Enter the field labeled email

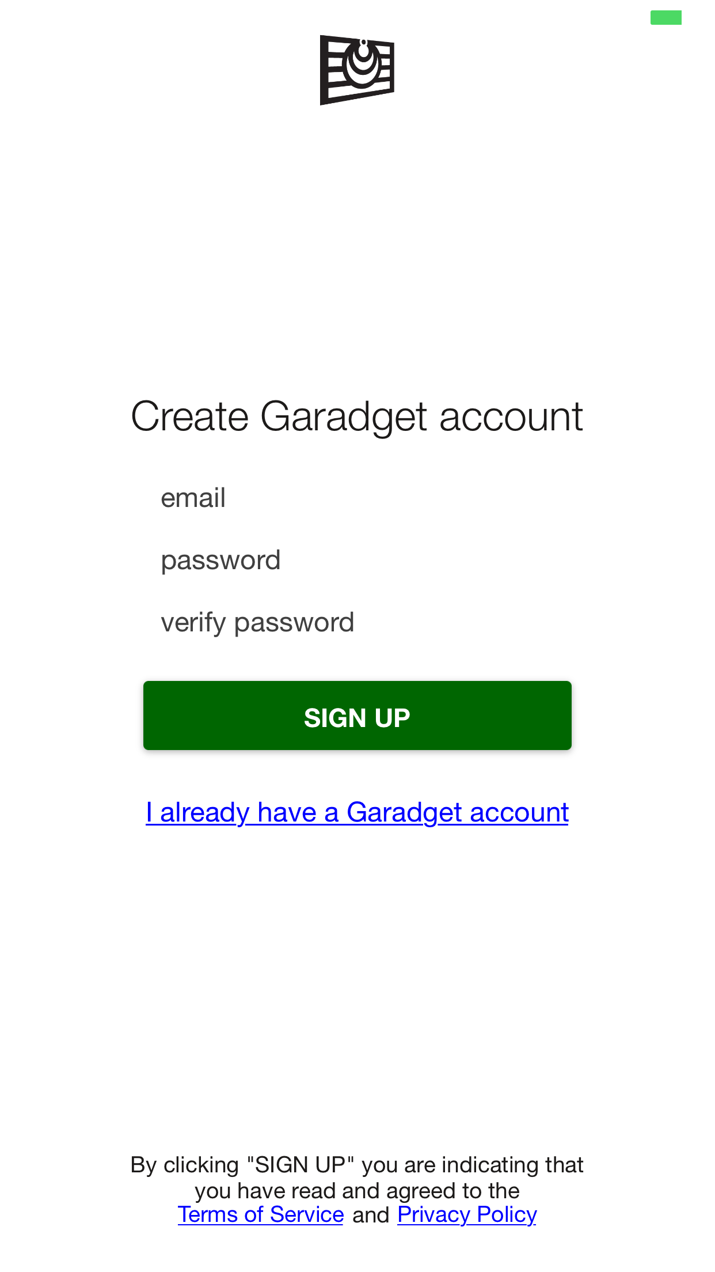[357, 498]
